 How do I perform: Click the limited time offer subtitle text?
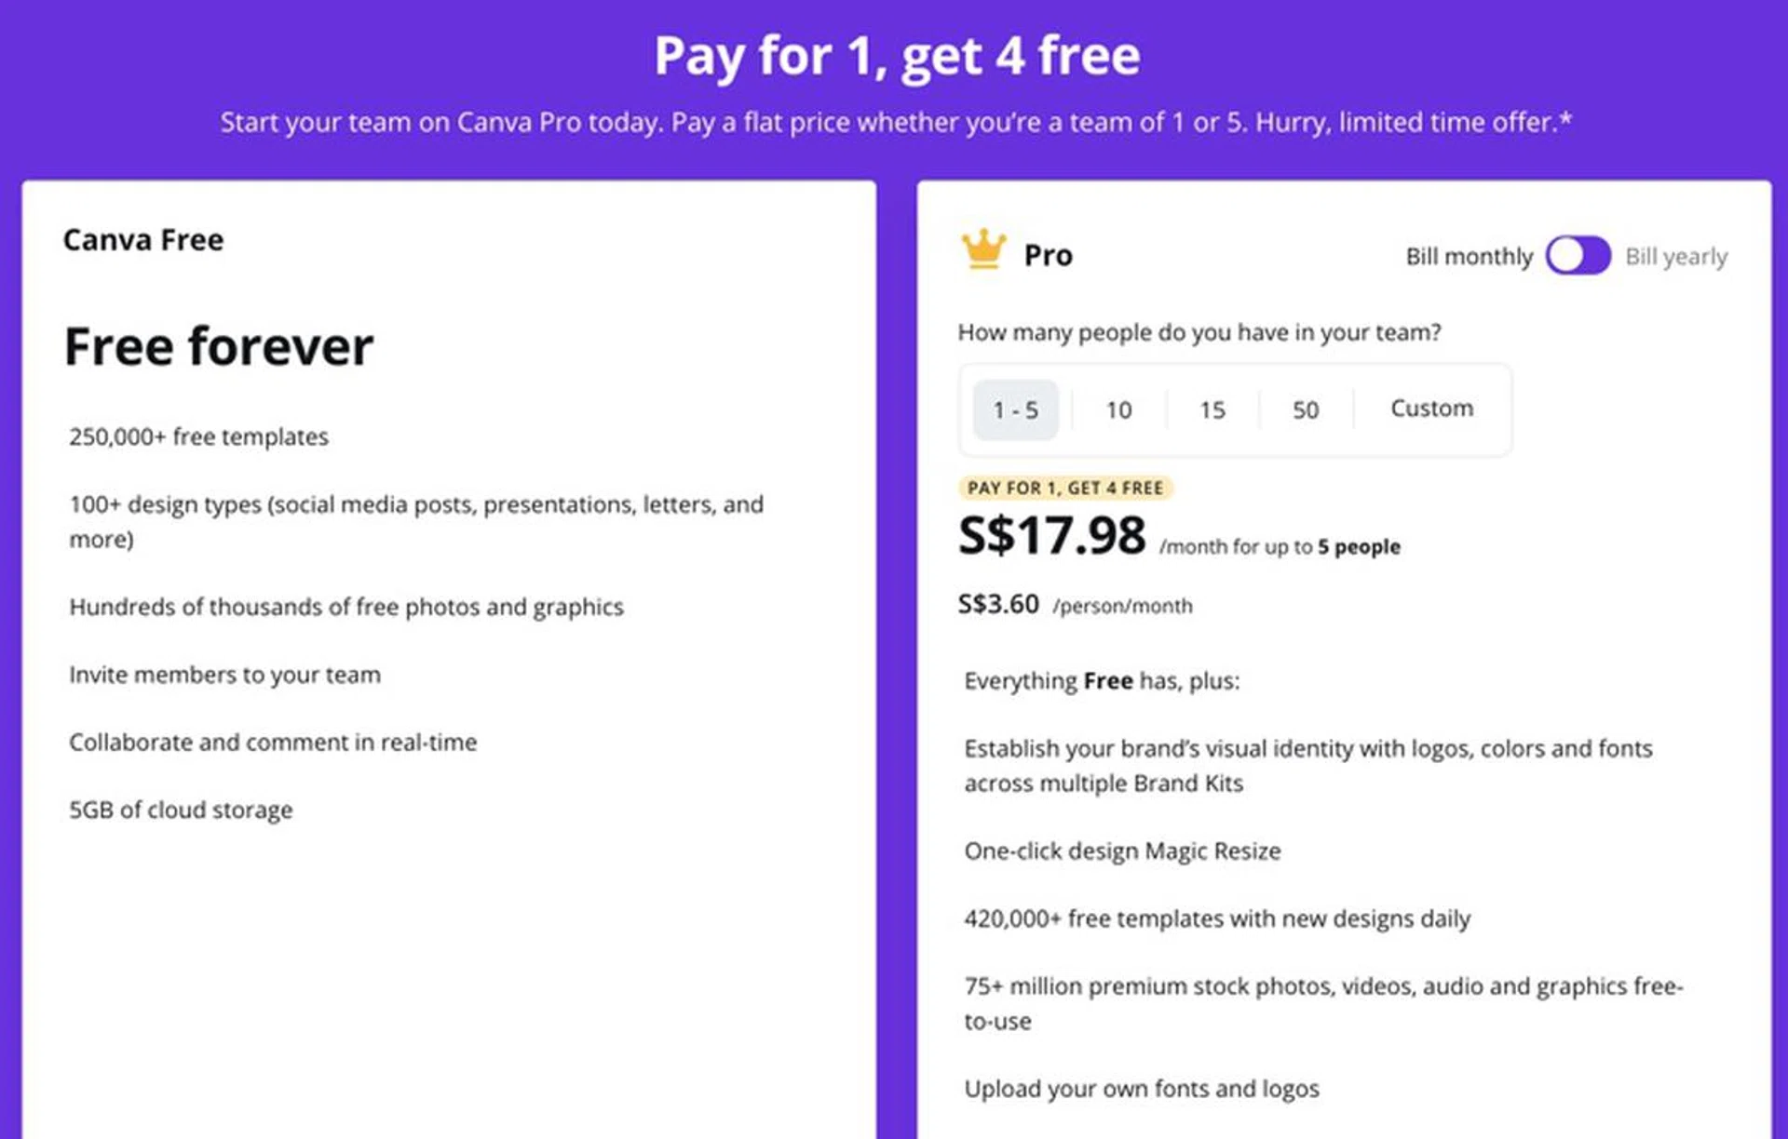point(896,122)
